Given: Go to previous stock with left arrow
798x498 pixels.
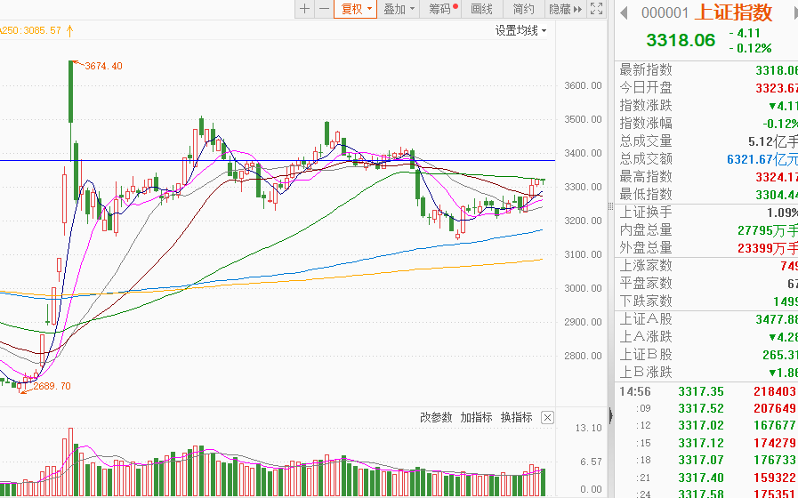Looking at the screenshot, I should 624,12.
